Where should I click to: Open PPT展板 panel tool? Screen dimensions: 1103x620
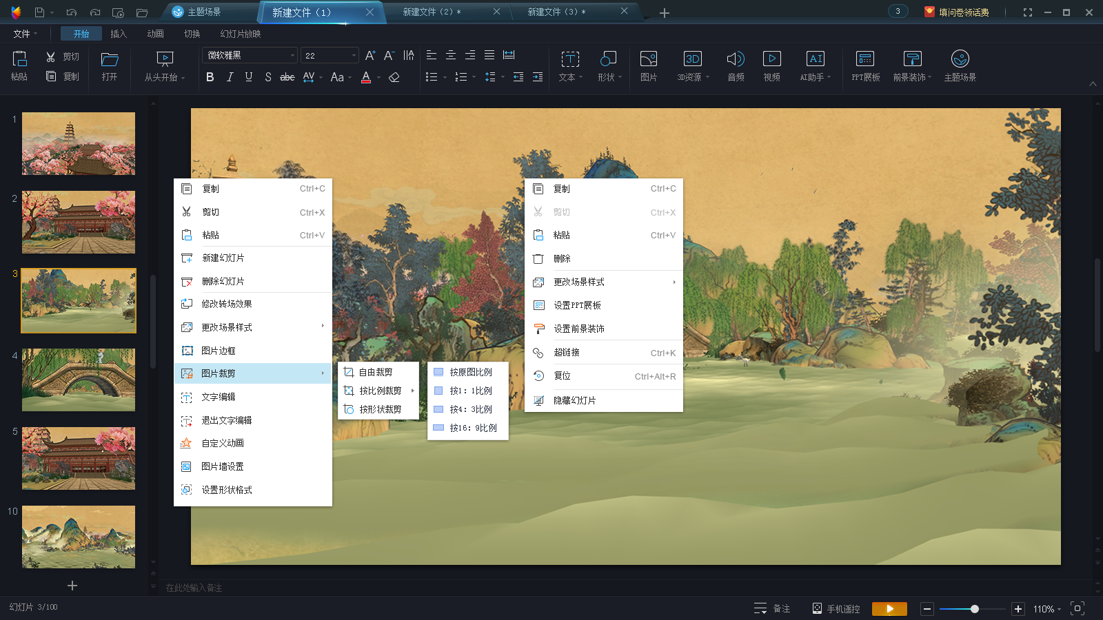865,65
